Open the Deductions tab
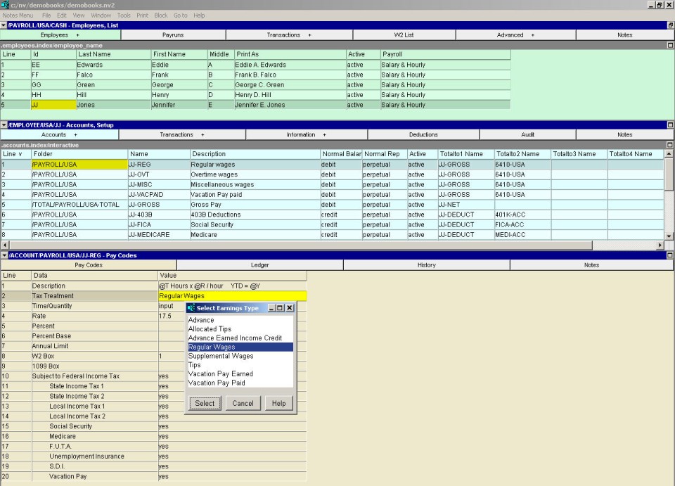 pos(423,134)
